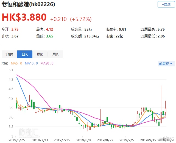Switch to the 分时 chart tab

(x=9, y=54)
